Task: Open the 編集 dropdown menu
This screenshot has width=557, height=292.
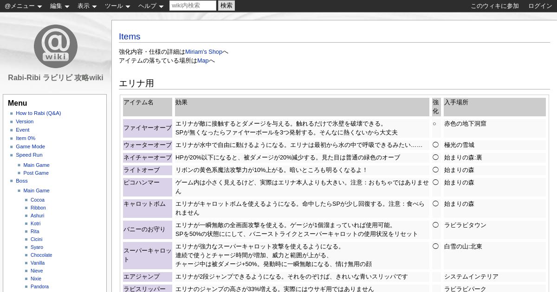Action: point(59,6)
